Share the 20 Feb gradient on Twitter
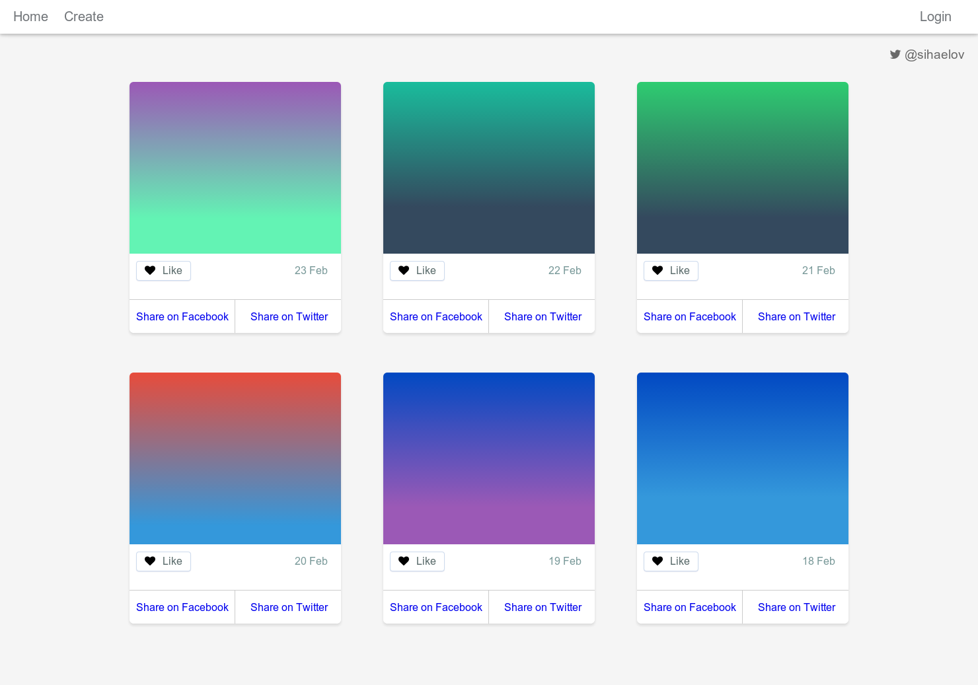The image size is (978, 685). pos(289,607)
